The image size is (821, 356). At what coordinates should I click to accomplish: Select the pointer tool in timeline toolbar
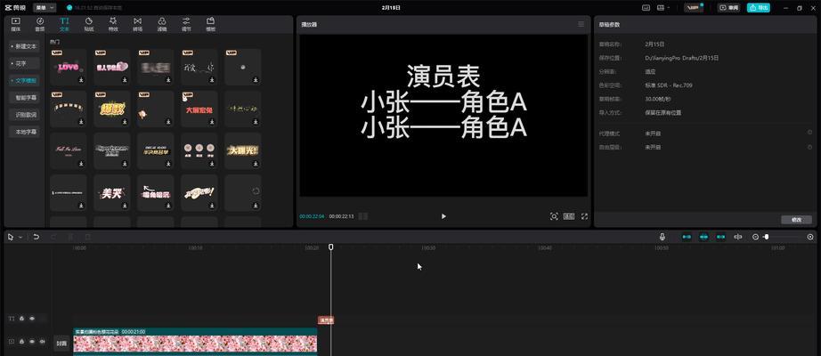pos(11,237)
